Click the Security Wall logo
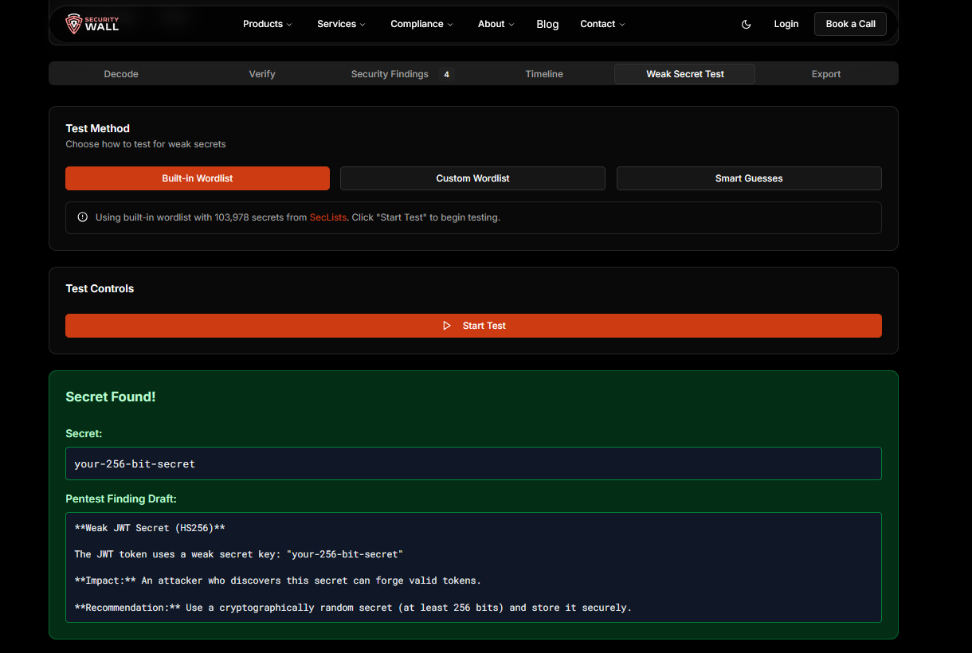Image resolution: width=972 pixels, height=653 pixels. coord(92,24)
